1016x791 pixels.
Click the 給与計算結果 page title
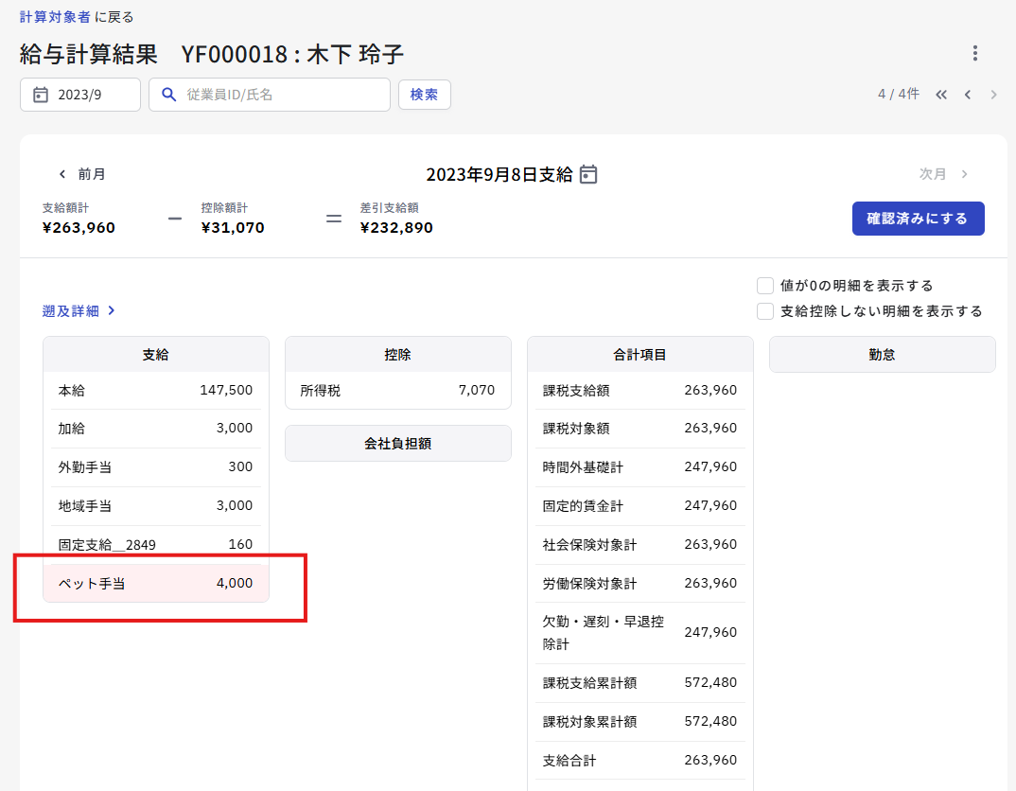[x=89, y=54]
